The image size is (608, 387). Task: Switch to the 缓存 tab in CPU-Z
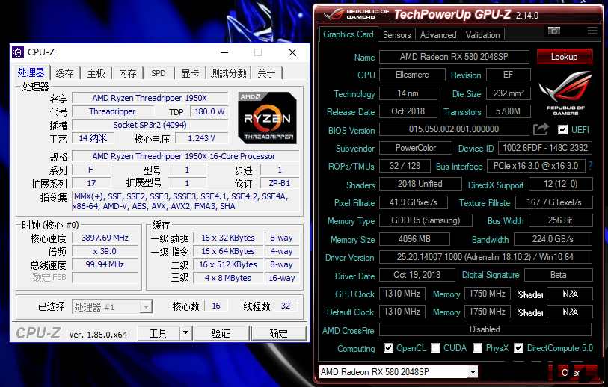[64, 73]
